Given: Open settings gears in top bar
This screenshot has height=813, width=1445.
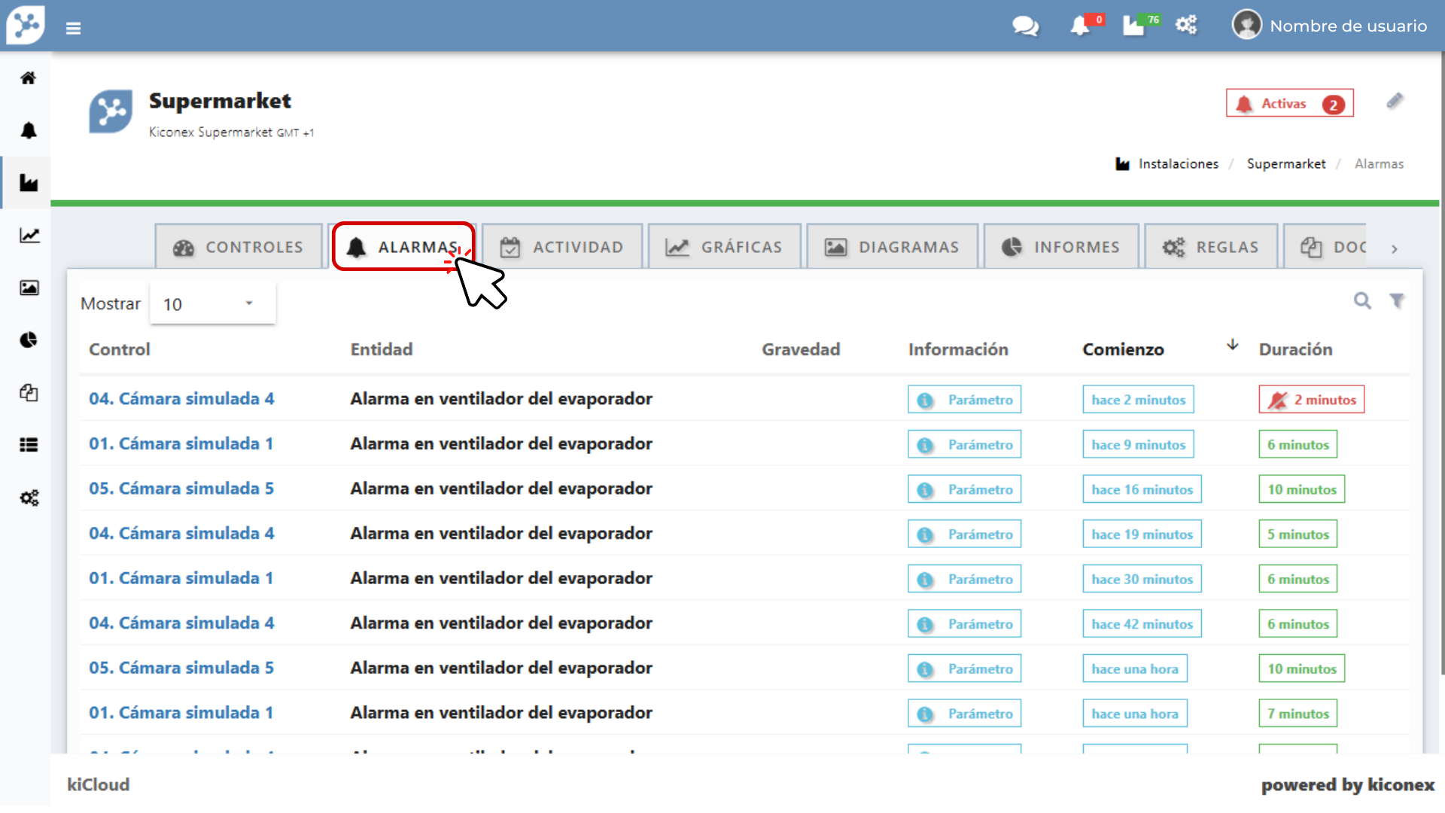Looking at the screenshot, I should [1187, 25].
